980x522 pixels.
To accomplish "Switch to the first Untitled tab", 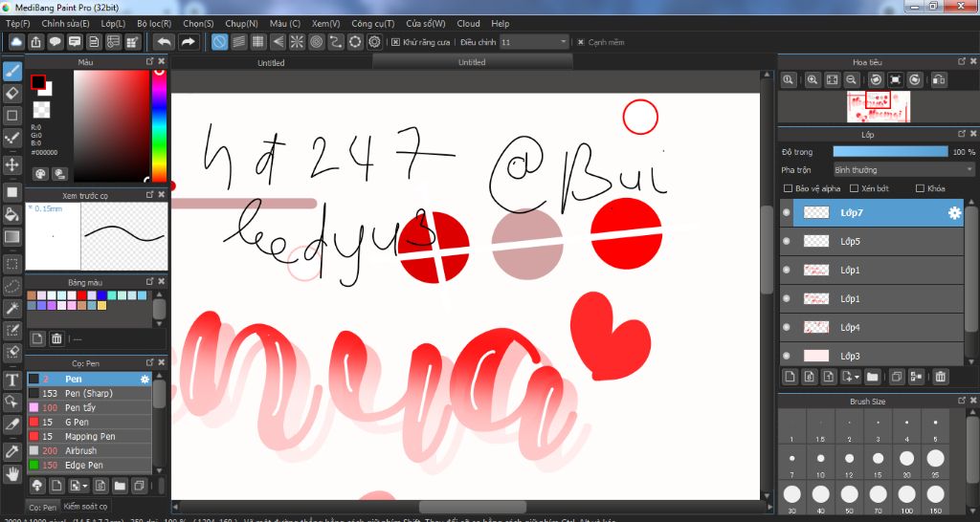I will 271,62.
